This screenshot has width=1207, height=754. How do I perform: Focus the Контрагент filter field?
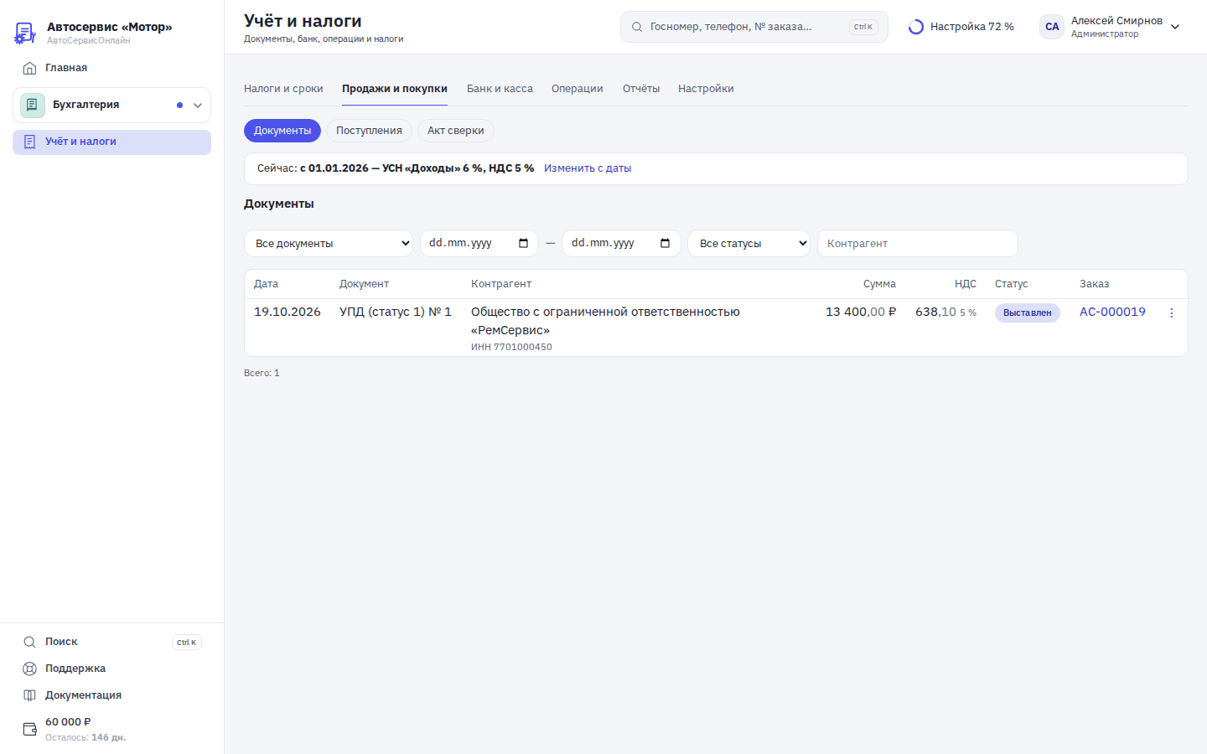click(918, 243)
